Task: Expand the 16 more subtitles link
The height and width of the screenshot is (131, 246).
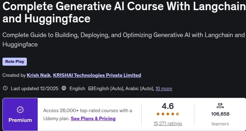Action: tap(164, 89)
